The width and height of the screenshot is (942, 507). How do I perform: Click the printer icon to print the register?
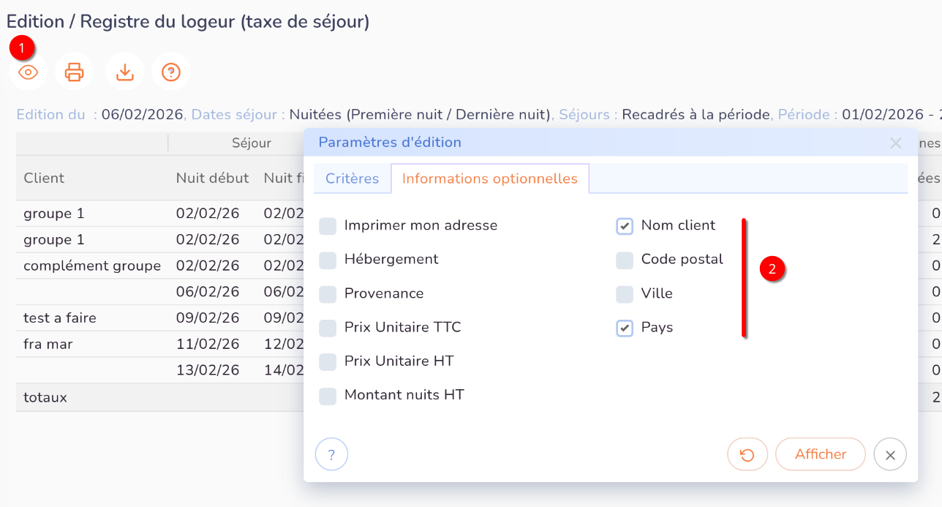(75, 72)
